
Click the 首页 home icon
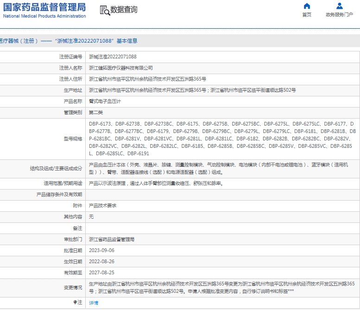tap(307, 6)
